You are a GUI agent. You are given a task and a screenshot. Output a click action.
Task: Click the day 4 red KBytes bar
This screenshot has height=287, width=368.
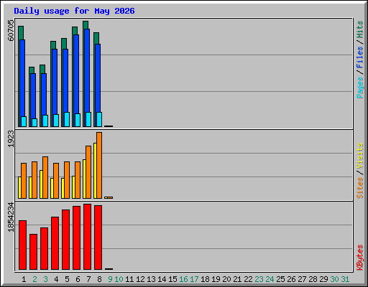point(55,243)
